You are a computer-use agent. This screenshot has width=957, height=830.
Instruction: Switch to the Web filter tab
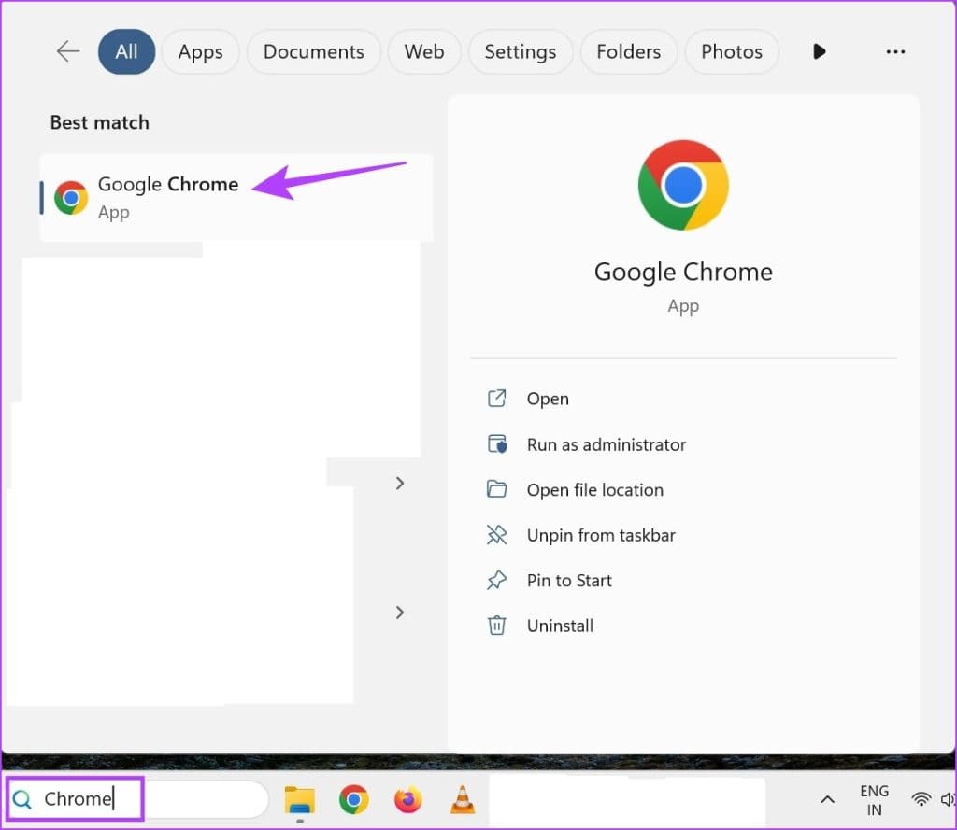[x=424, y=52]
